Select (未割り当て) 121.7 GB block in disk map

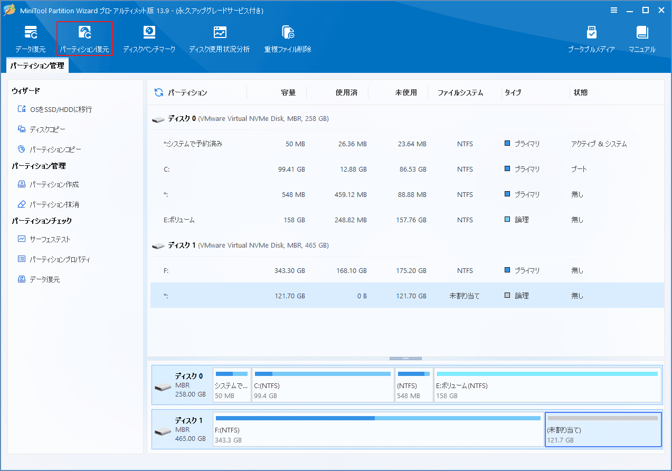(603, 429)
